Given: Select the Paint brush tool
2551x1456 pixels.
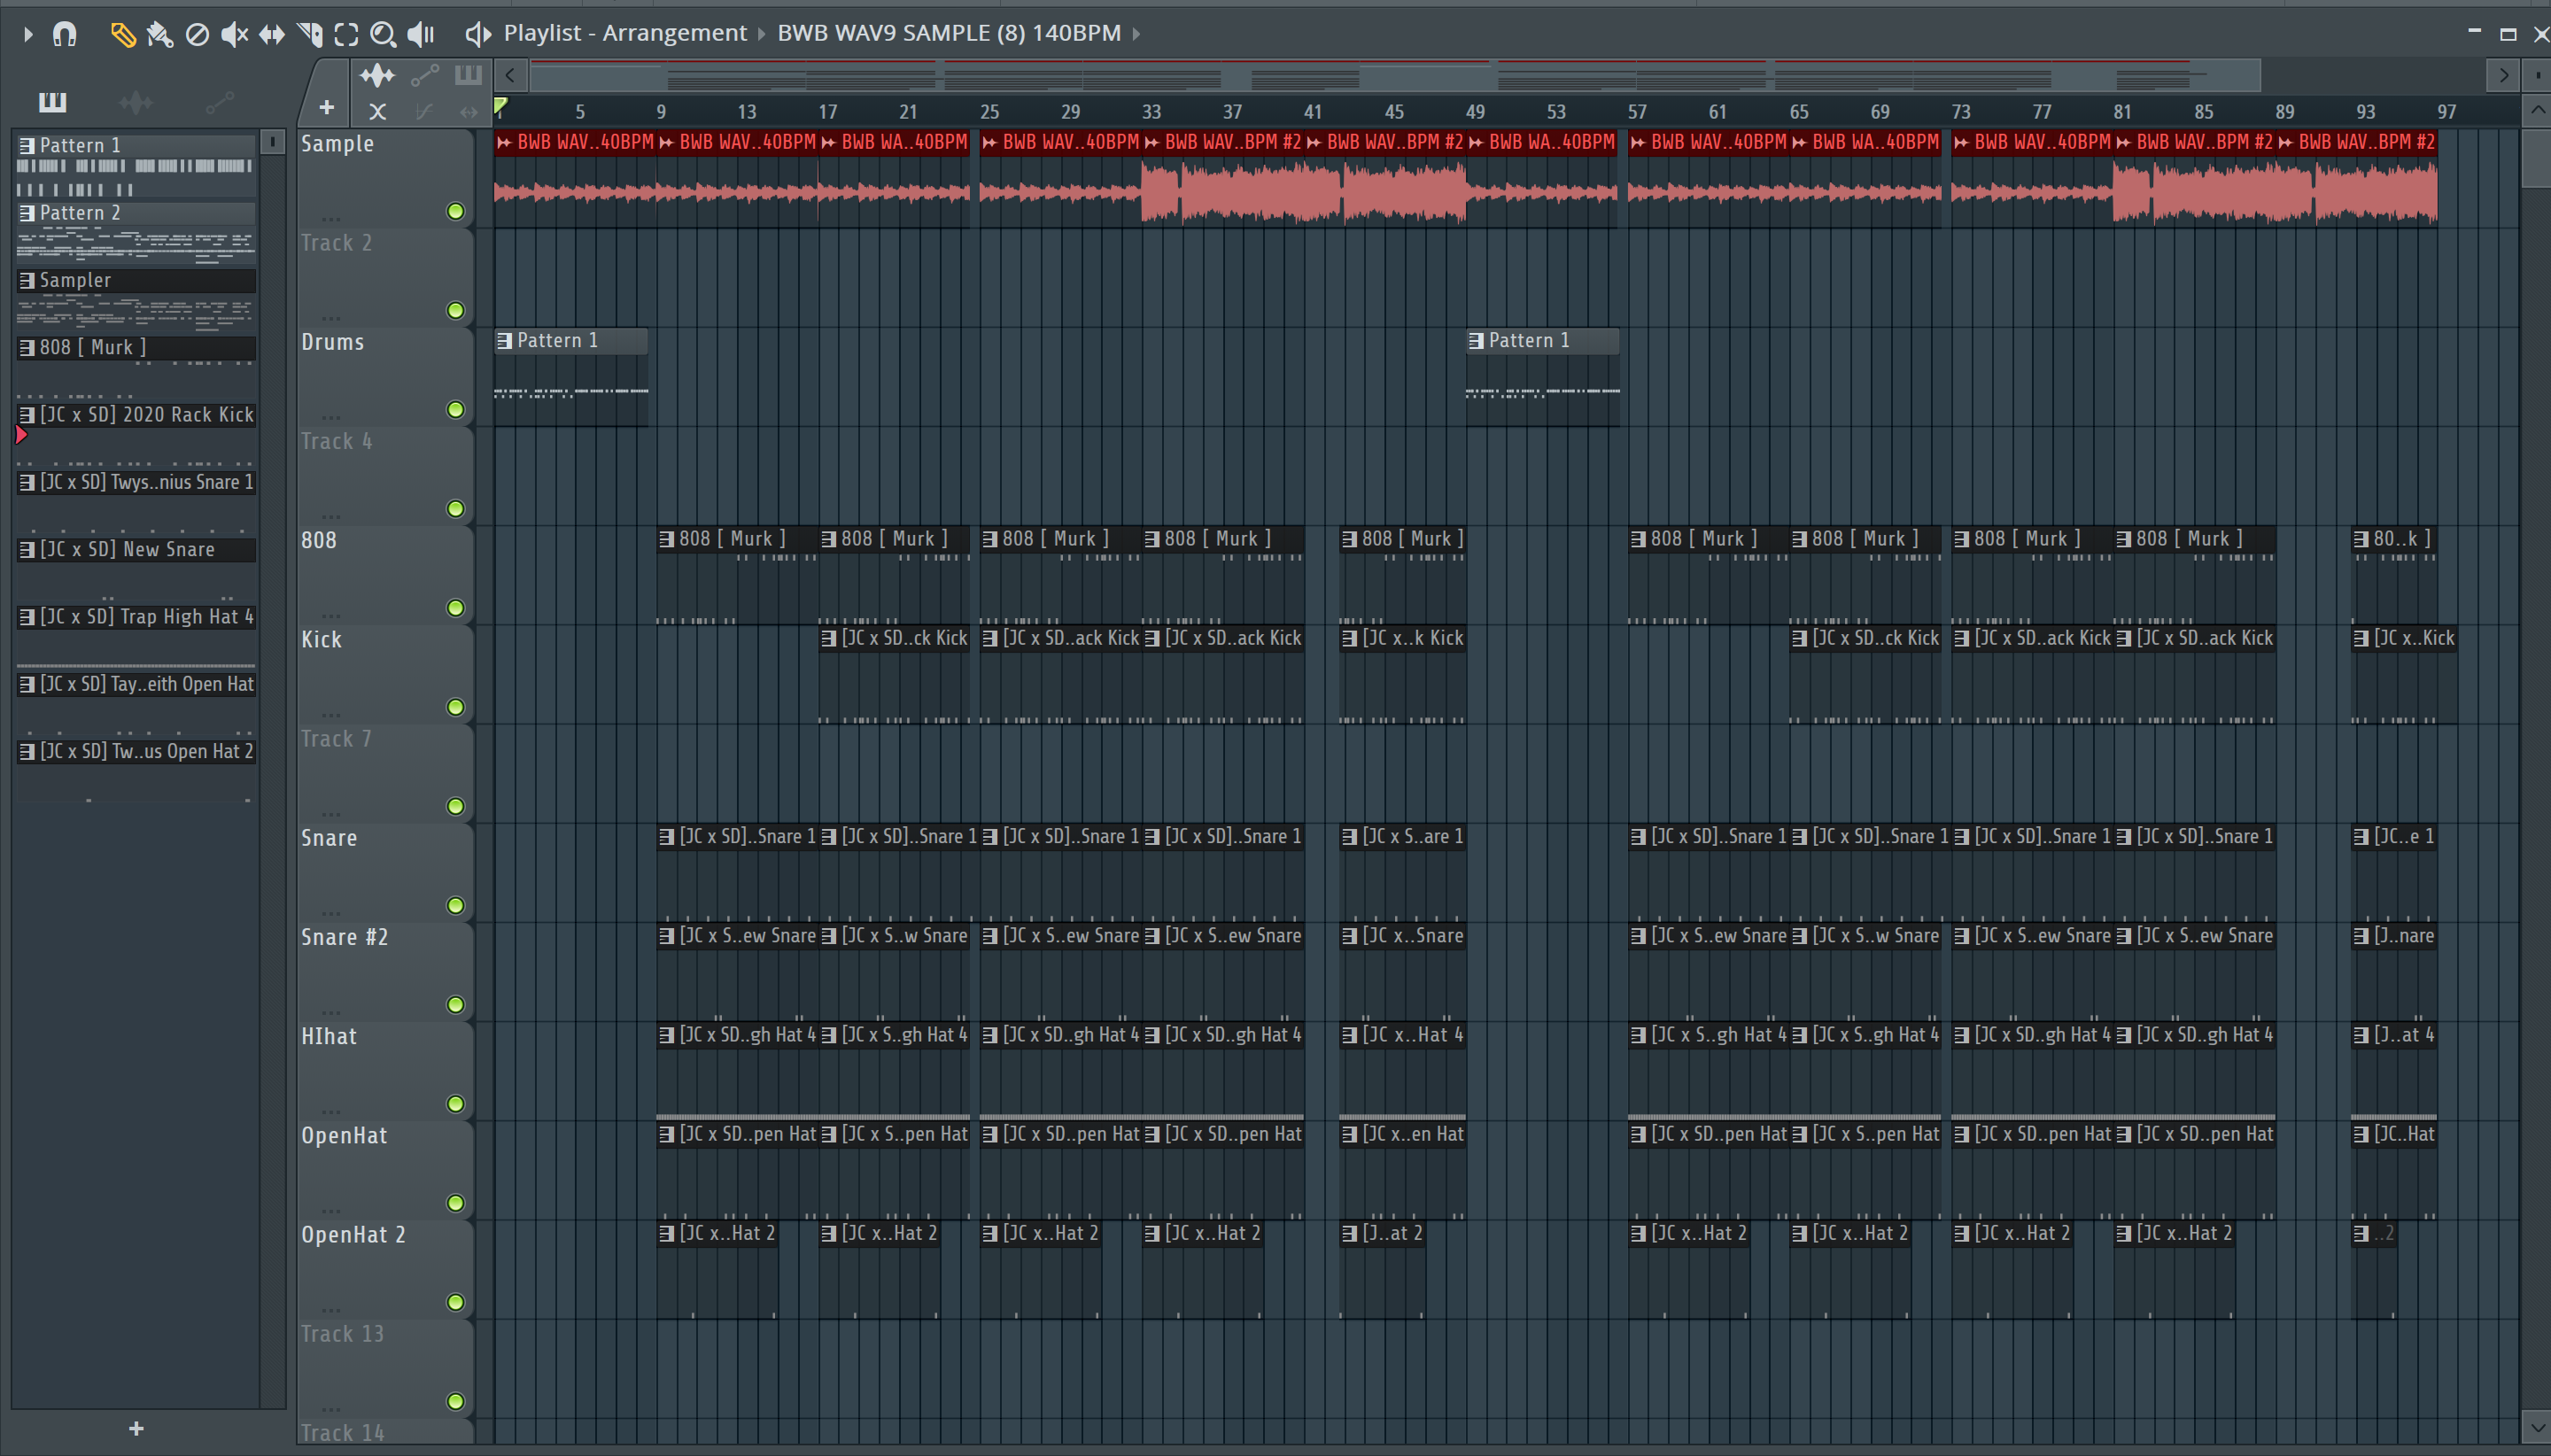Looking at the screenshot, I should pos(159,35).
